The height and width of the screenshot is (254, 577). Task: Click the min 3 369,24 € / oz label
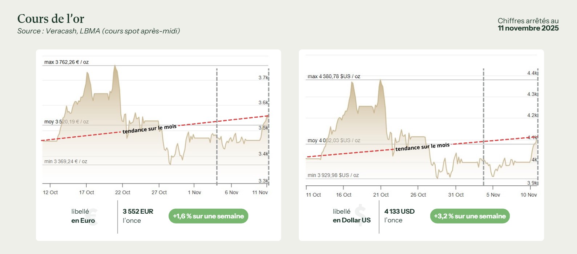pos(66,161)
